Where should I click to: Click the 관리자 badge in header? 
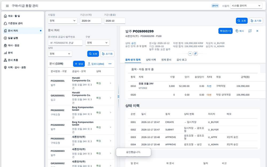(215, 6)
